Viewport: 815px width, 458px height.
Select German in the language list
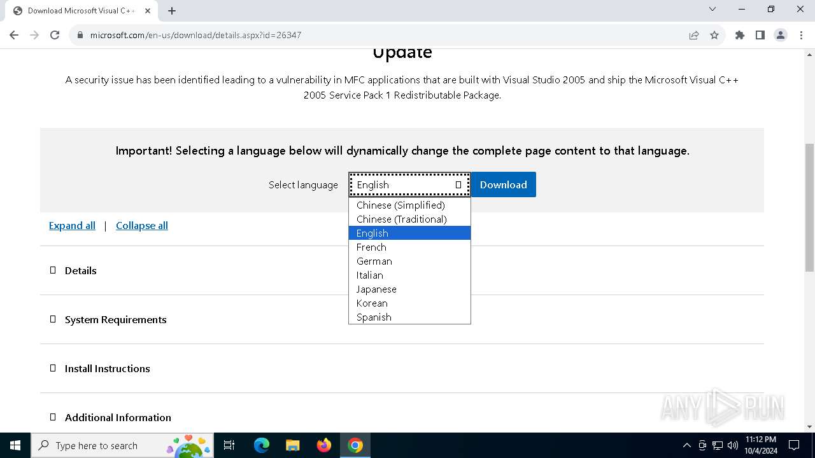[409, 261]
